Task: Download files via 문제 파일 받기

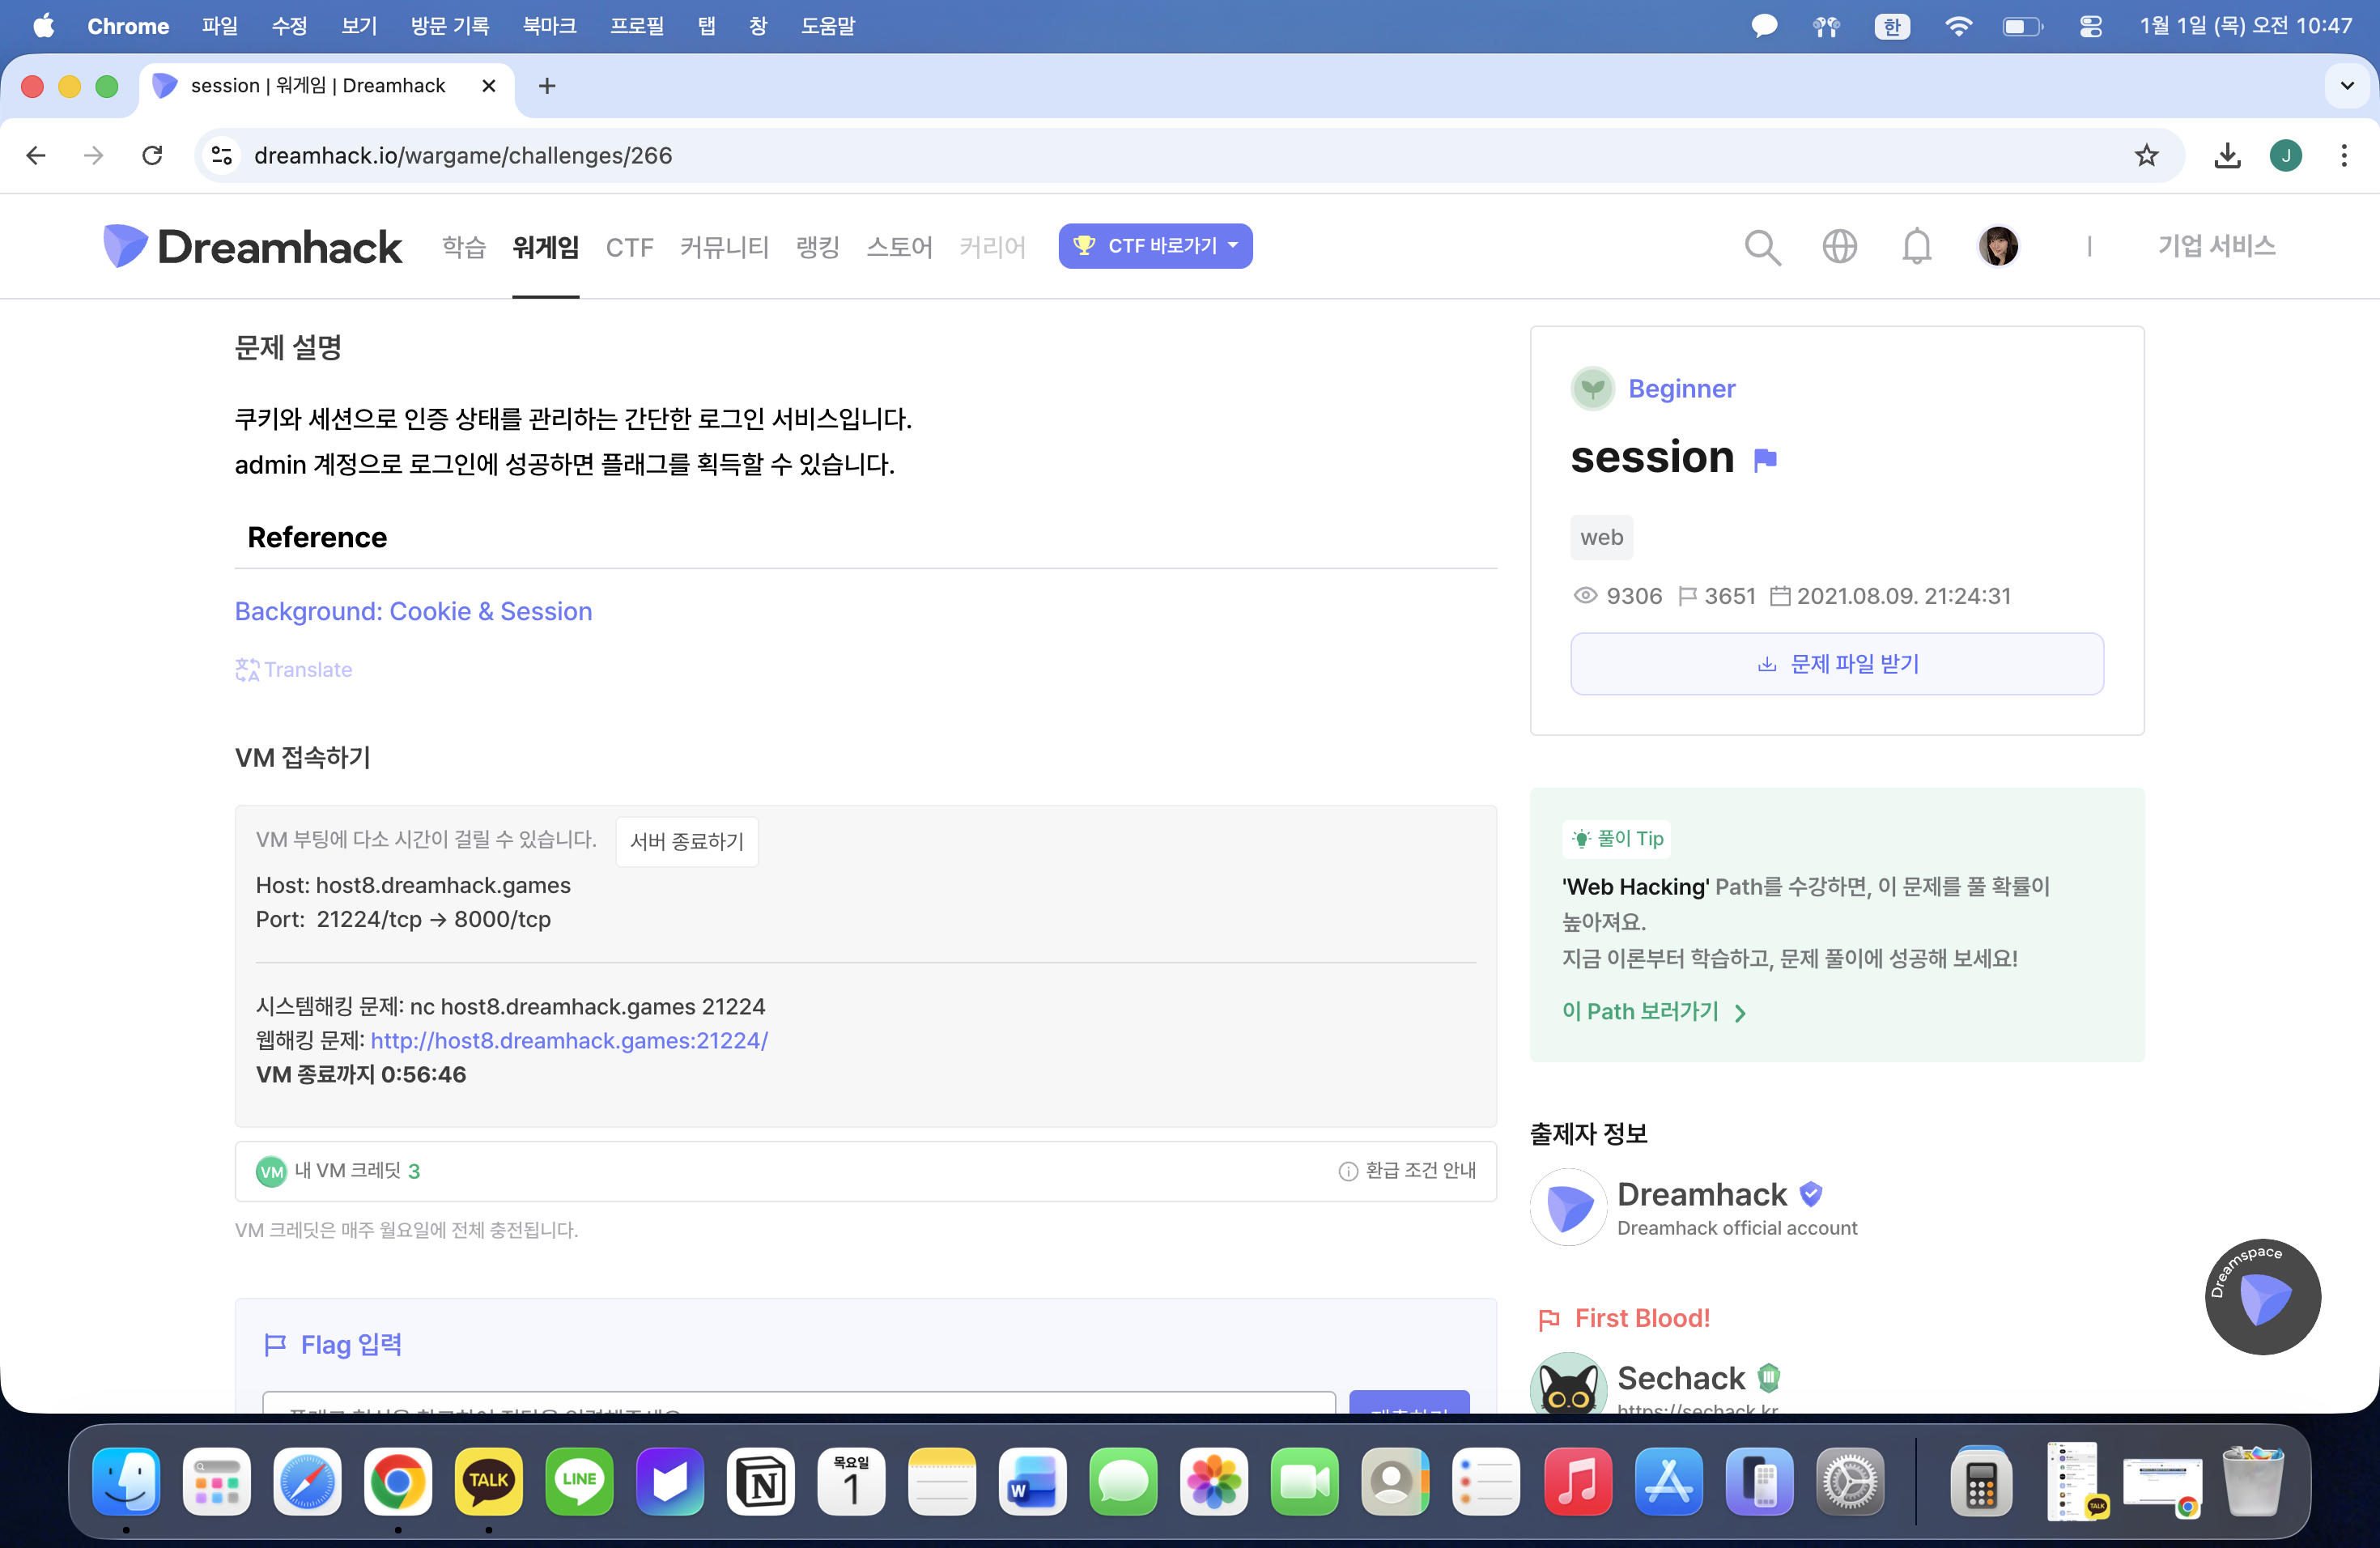Action: [1836, 664]
